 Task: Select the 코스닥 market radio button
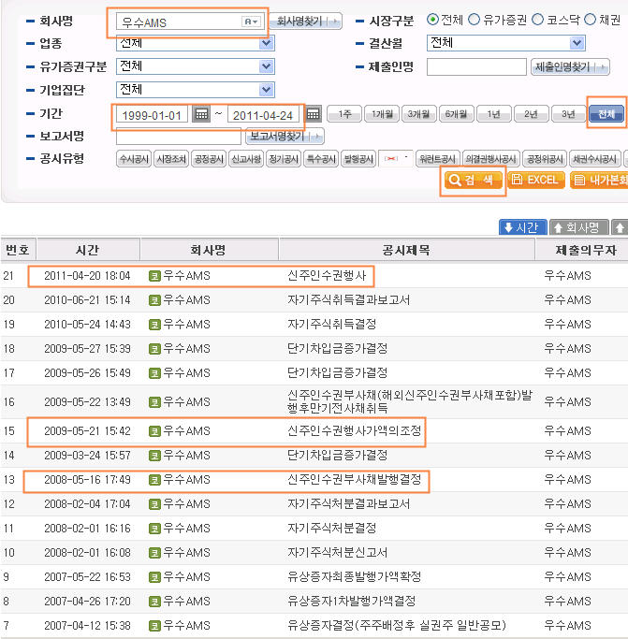pyautogui.click(x=537, y=19)
